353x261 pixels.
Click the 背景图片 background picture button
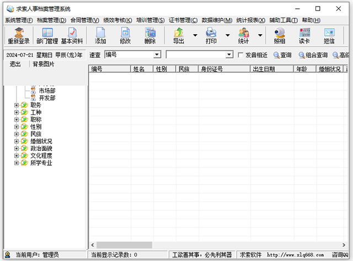pos(44,64)
